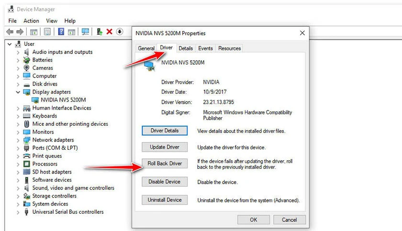Click the Cameras webcam icon

point(26,68)
